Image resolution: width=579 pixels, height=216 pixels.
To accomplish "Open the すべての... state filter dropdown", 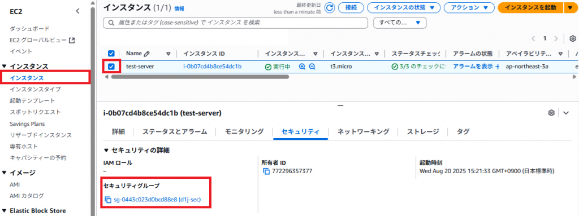I will pyautogui.click(x=400, y=23).
